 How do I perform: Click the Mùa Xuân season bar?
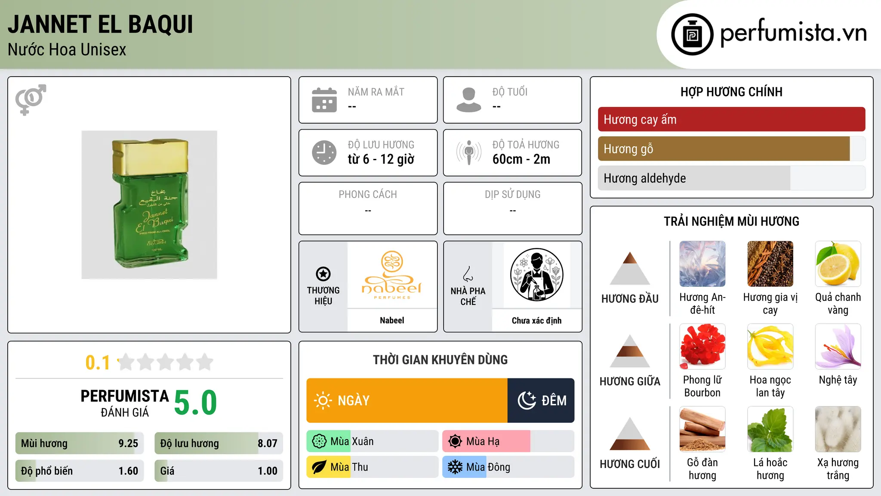(x=373, y=441)
